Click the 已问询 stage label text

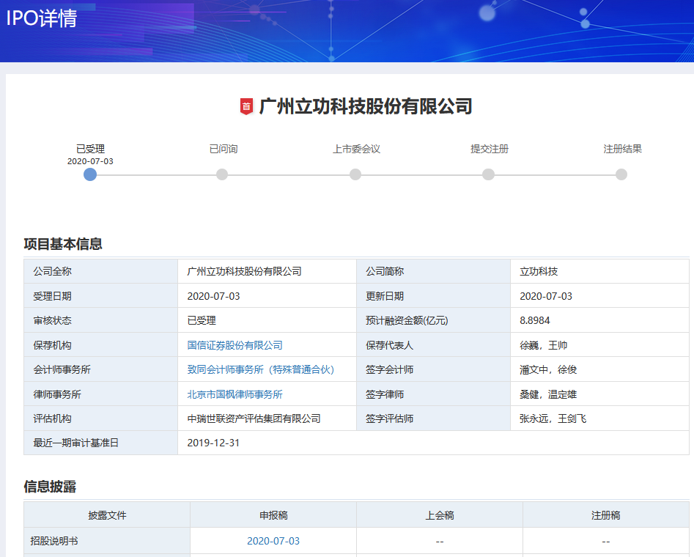point(224,149)
